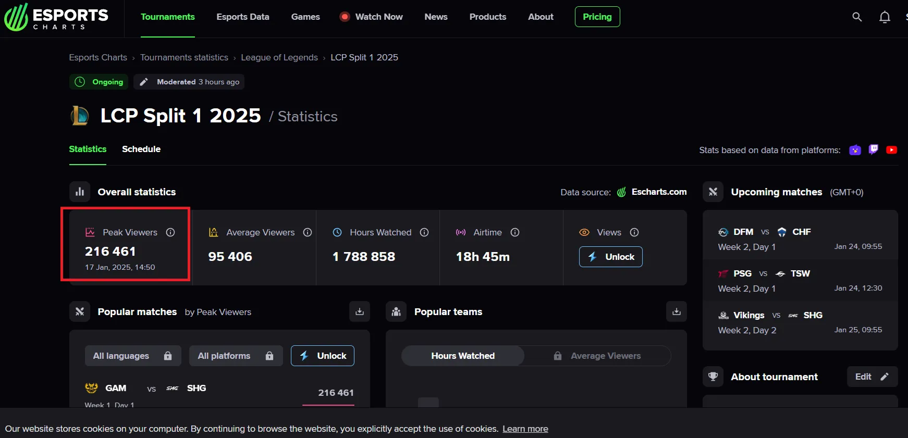The width and height of the screenshot is (908, 438).
Task: Go to Tournaments statistics breadcrumb
Action: pyautogui.click(x=184, y=57)
